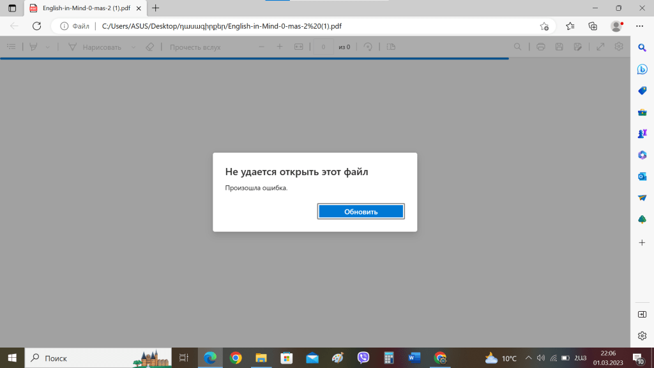Open the Shopping tag icon in sidebar
The width and height of the screenshot is (654, 368).
pos(642,91)
